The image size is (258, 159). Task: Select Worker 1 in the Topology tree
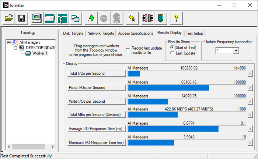click(40, 53)
